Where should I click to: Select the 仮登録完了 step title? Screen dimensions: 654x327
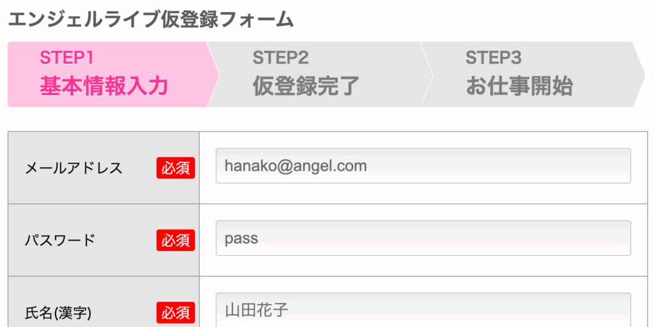pos(306,85)
